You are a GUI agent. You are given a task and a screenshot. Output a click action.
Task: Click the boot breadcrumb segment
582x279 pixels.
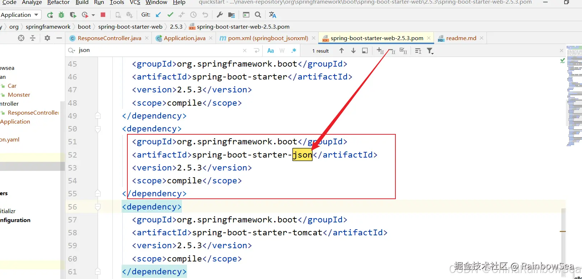click(84, 27)
